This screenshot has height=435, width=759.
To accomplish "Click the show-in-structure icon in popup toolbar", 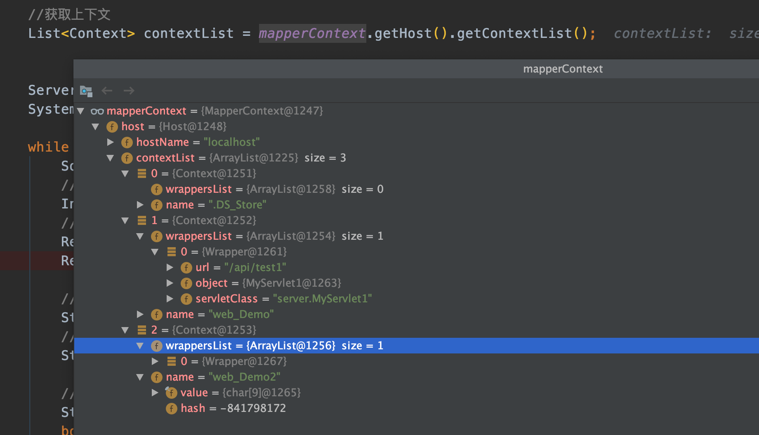I will [x=86, y=91].
